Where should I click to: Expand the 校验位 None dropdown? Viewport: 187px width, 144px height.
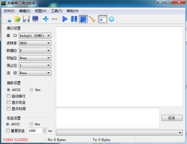35,58
